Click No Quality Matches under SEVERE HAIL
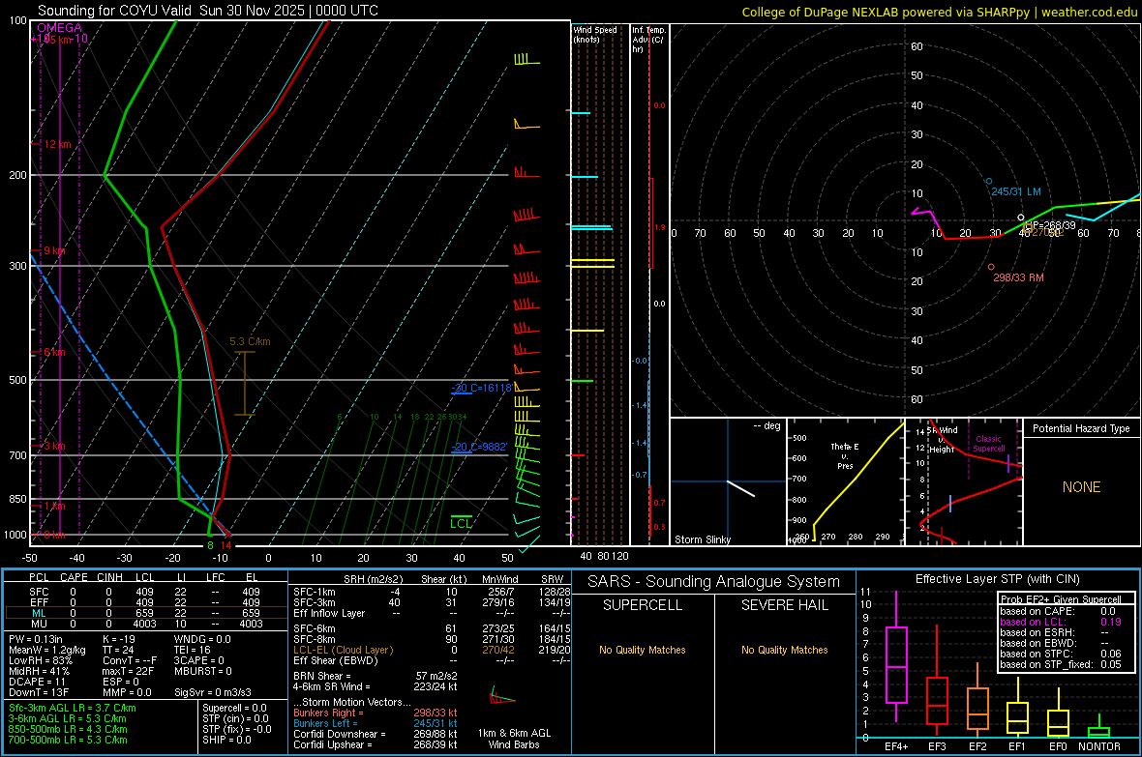This screenshot has width=1142, height=757. coord(784,650)
